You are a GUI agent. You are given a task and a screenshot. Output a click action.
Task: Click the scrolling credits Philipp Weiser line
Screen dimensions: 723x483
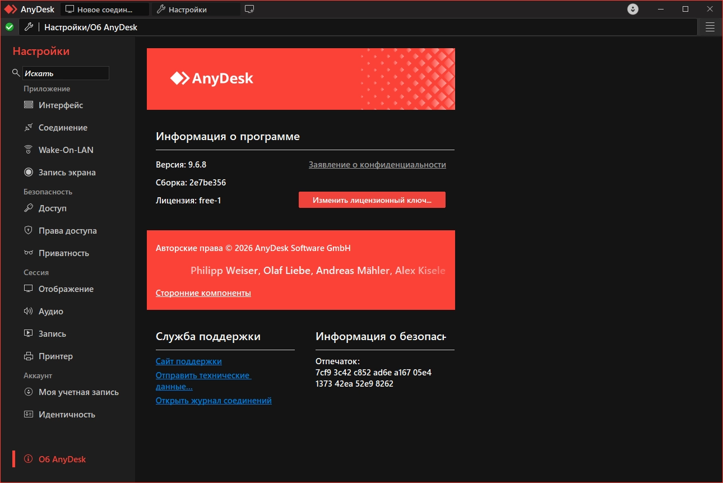(318, 271)
